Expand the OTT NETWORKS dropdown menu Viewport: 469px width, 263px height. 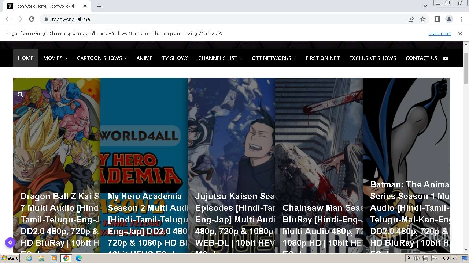(274, 58)
